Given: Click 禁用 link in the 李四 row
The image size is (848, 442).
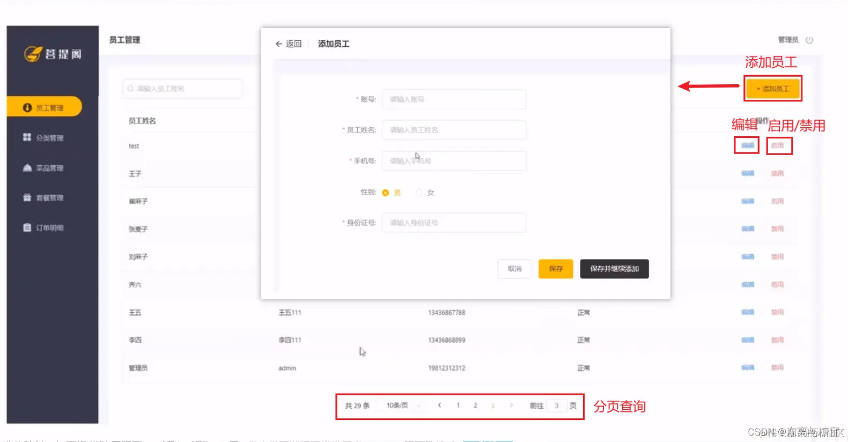Looking at the screenshot, I should [777, 340].
